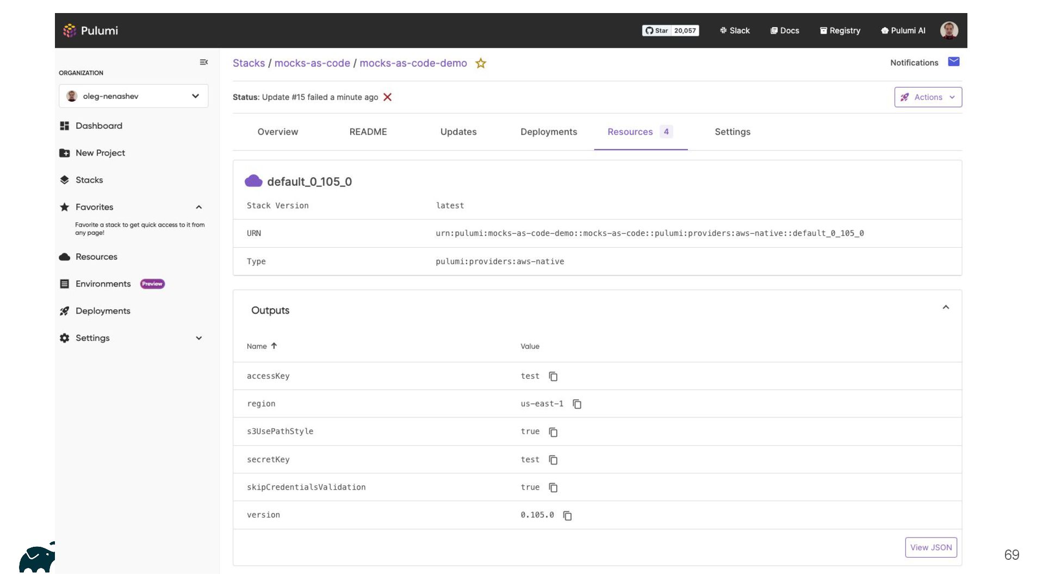Go to Resources in the sidebar

pos(96,257)
